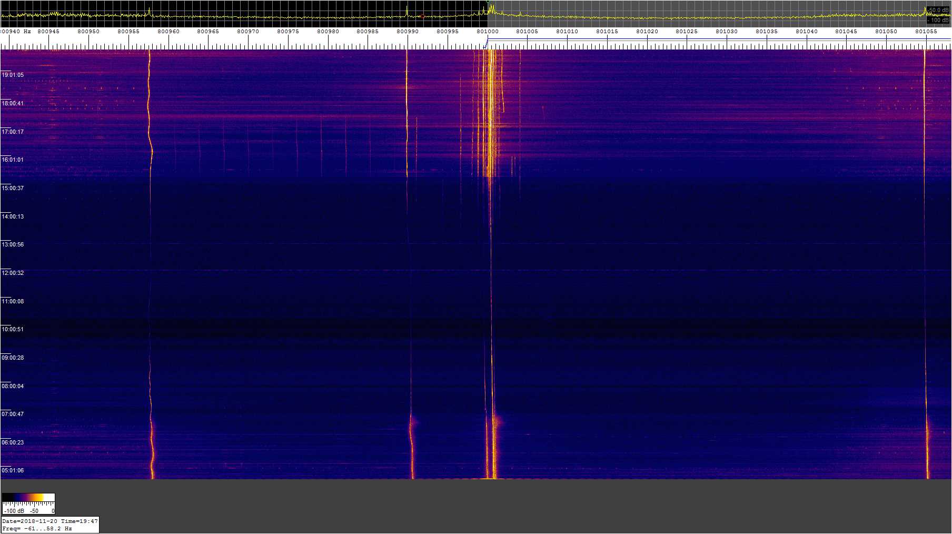
Task: Click the 801005 frequency axis label
Action: click(x=527, y=32)
